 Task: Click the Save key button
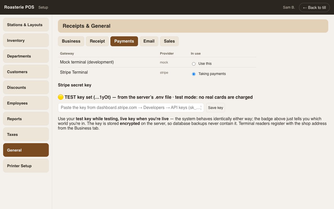(216, 108)
